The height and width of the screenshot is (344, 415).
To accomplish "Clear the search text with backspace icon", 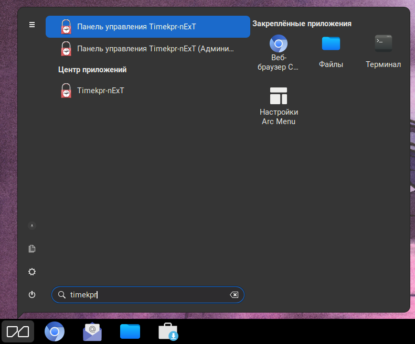I will (x=234, y=295).
